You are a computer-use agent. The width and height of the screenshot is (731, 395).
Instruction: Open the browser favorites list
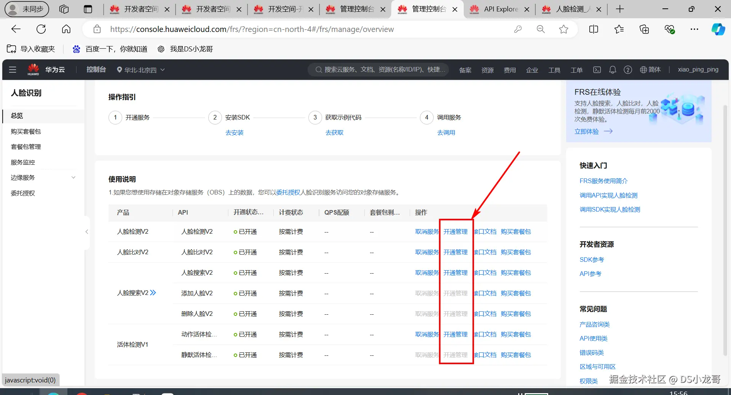[x=619, y=29]
